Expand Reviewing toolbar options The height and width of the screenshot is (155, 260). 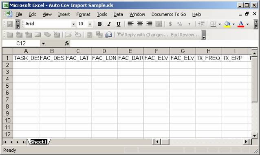click(x=204, y=35)
